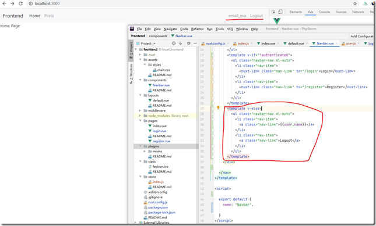Toggle DevTools device toolbar icon
Viewport: 376px width, 226px height.
click(x=280, y=12)
